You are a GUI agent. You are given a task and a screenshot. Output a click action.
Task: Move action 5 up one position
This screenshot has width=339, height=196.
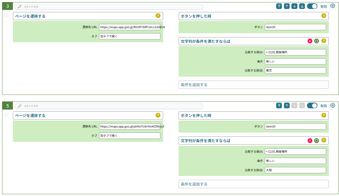coord(287,106)
